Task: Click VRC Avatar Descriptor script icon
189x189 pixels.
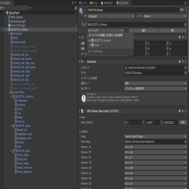Action: click(x=82, y=111)
